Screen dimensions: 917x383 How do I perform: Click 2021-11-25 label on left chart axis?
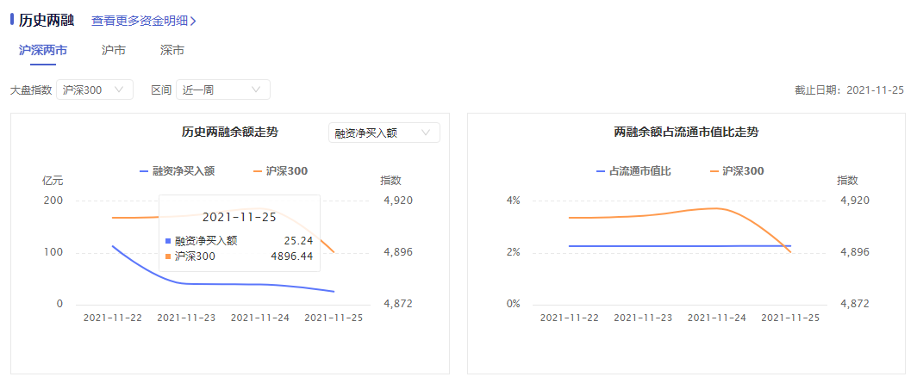[x=334, y=318]
